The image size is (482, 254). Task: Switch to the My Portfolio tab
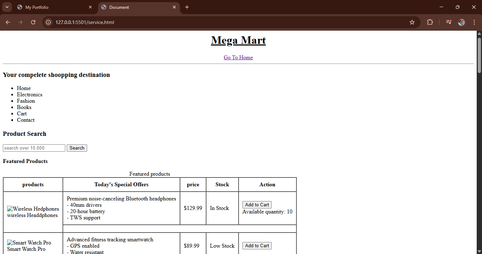click(x=49, y=7)
